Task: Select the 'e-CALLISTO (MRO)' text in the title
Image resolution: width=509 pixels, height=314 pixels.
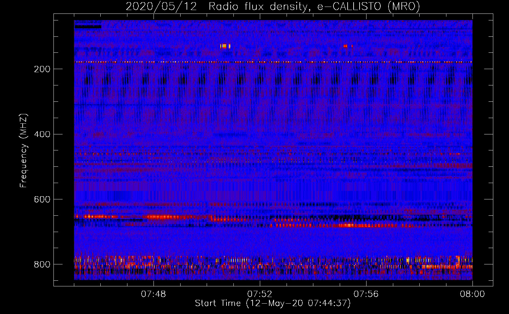Action: tap(368, 6)
